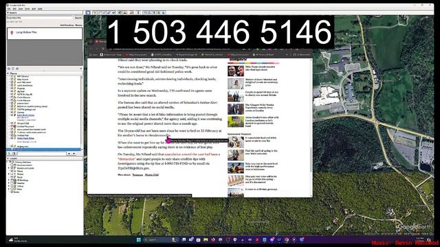Viewport: 440px width, 247px height.
Task: Collapse the Search panel header triangle
Action: pyautogui.click(x=8, y=12)
